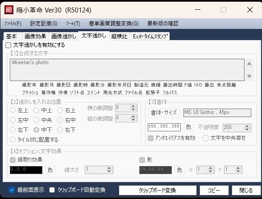Insert the 機種 tag

click(x=156, y=85)
